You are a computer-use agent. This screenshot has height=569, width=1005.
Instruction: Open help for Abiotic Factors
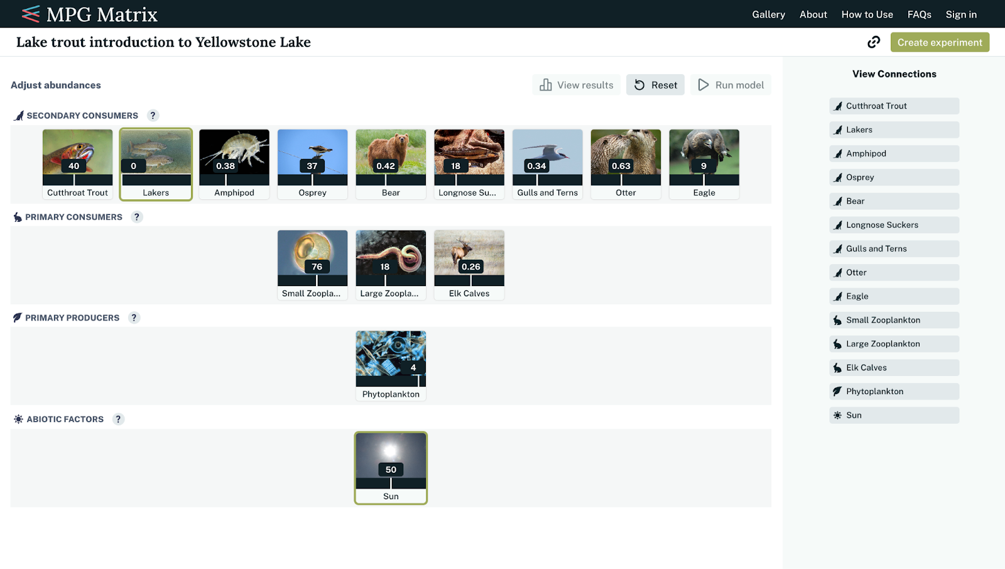click(x=118, y=419)
